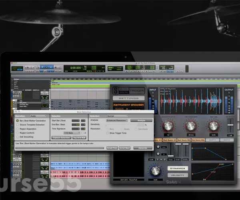Click the Sensitivity value readout '42'
The height and width of the screenshot is (200, 240).
(168, 135)
